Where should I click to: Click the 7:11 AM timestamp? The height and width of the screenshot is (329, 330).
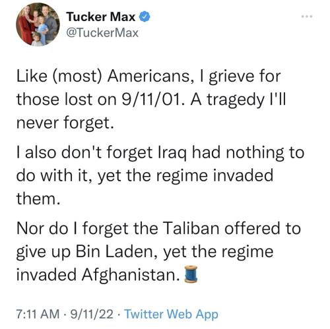38,314
